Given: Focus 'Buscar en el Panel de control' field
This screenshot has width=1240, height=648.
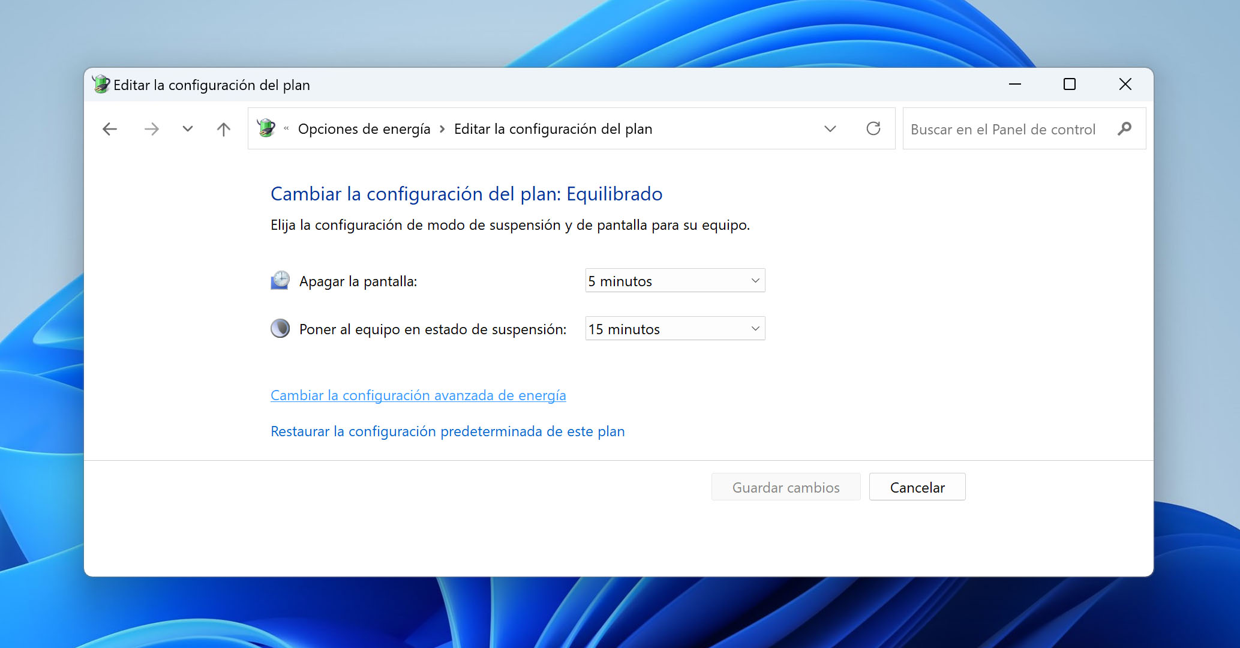Looking at the screenshot, I should pyautogui.click(x=1024, y=129).
